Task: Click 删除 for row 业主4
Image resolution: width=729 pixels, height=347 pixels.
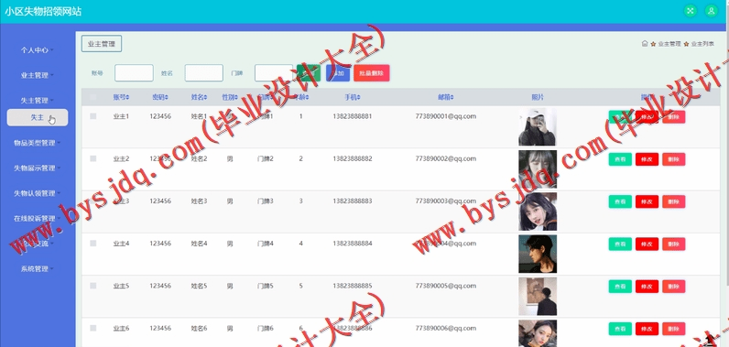Action: pos(674,244)
